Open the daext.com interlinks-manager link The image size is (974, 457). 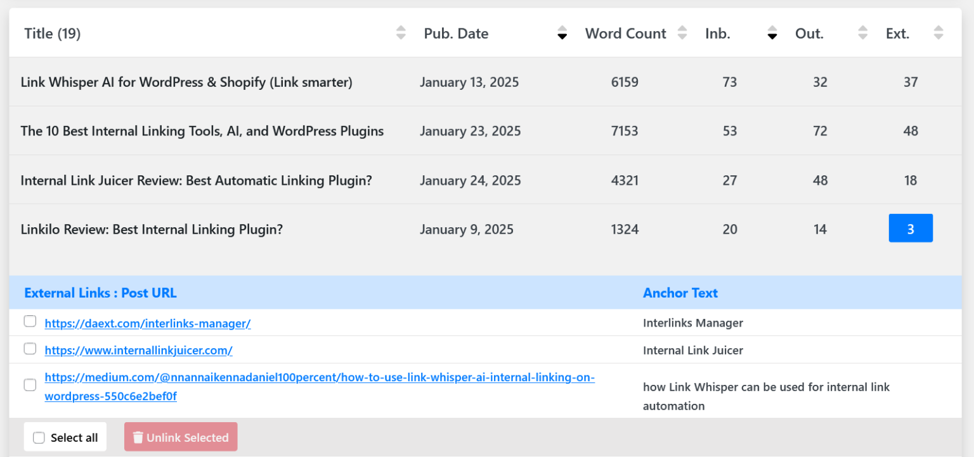click(x=147, y=323)
